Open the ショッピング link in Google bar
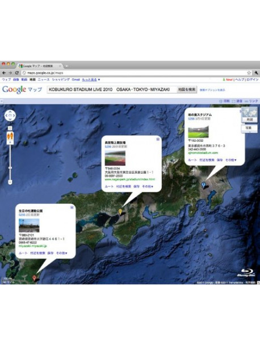 click(x=61, y=79)
